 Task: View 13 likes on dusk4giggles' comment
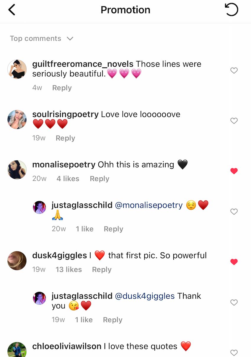tap(69, 269)
